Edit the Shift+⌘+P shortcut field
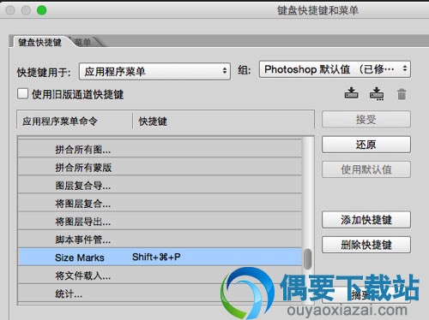Image resolution: width=429 pixels, height=320 pixels. 156,257
